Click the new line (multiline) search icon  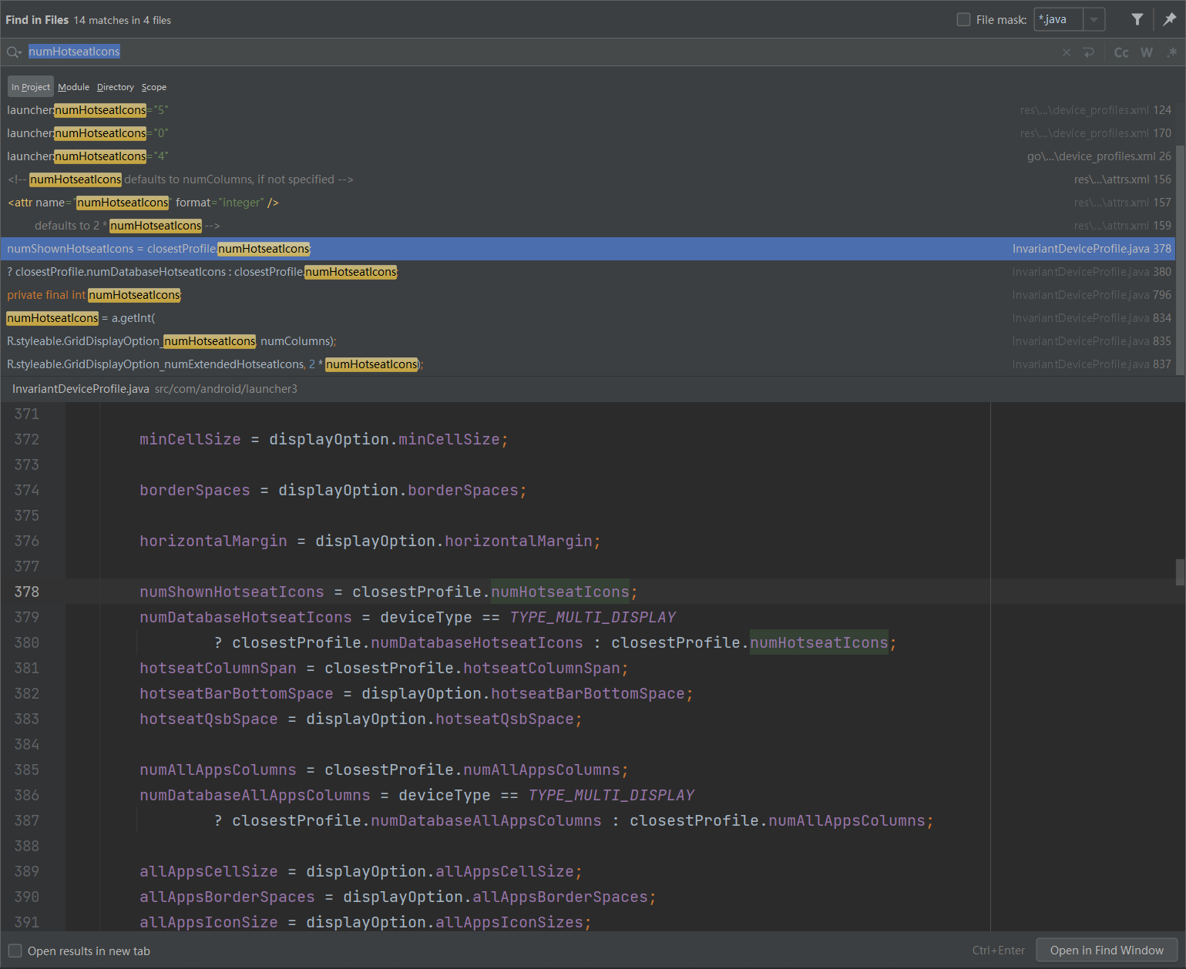pyautogui.click(x=1088, y=52)
